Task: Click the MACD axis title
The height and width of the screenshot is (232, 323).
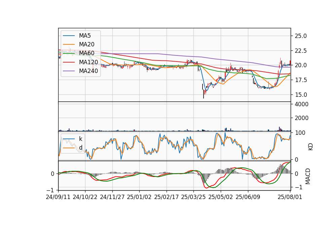Action: pyautogui.click(x=308, y=176)
